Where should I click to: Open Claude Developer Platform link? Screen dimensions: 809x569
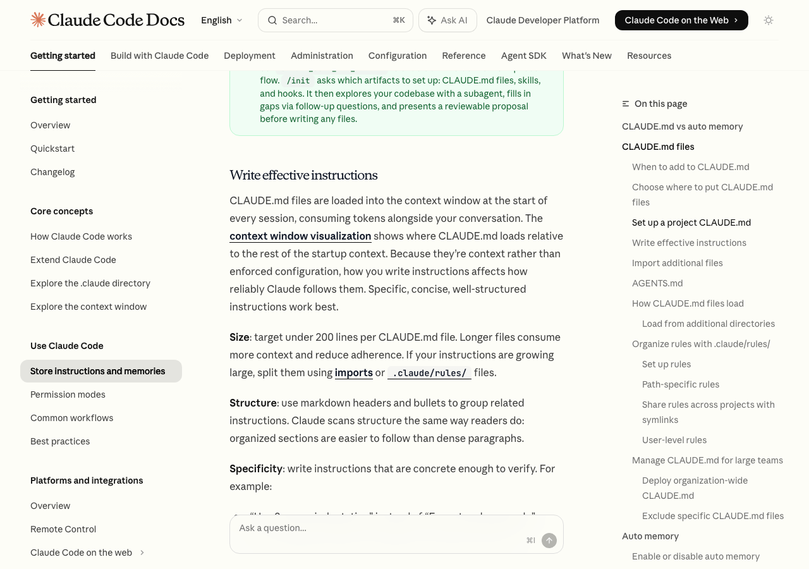(542, 20)
